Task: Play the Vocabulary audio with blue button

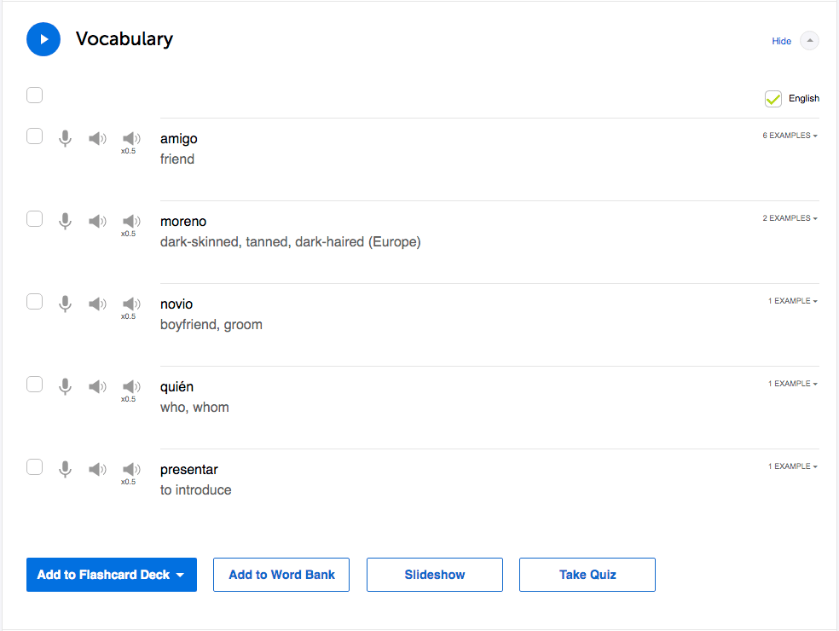Action: 43,39
